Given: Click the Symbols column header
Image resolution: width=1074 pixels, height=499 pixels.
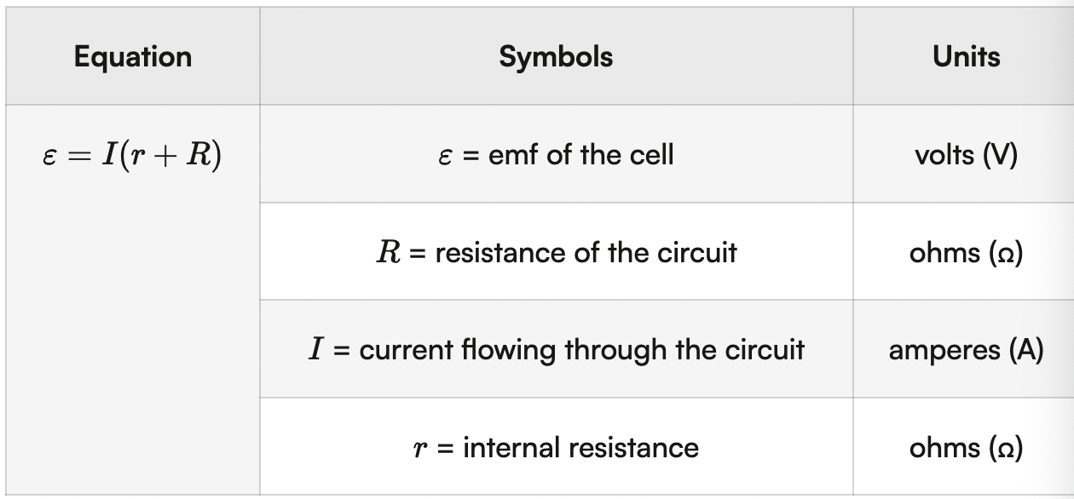Looking at the screenshot, I should (x=556, y=57).
